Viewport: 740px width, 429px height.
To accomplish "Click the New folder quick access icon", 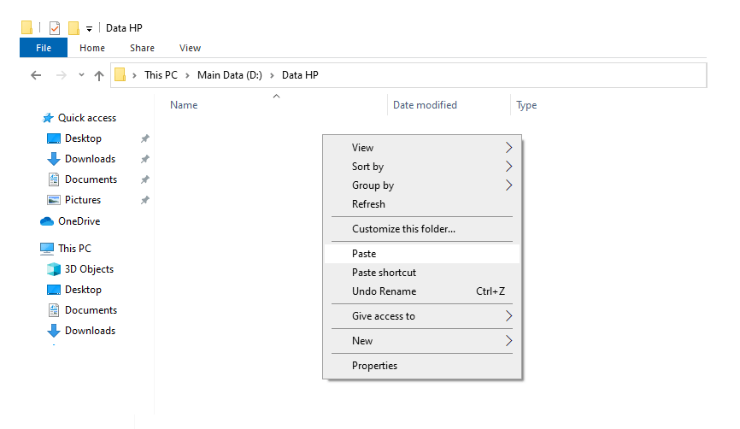I will point(73,28).
